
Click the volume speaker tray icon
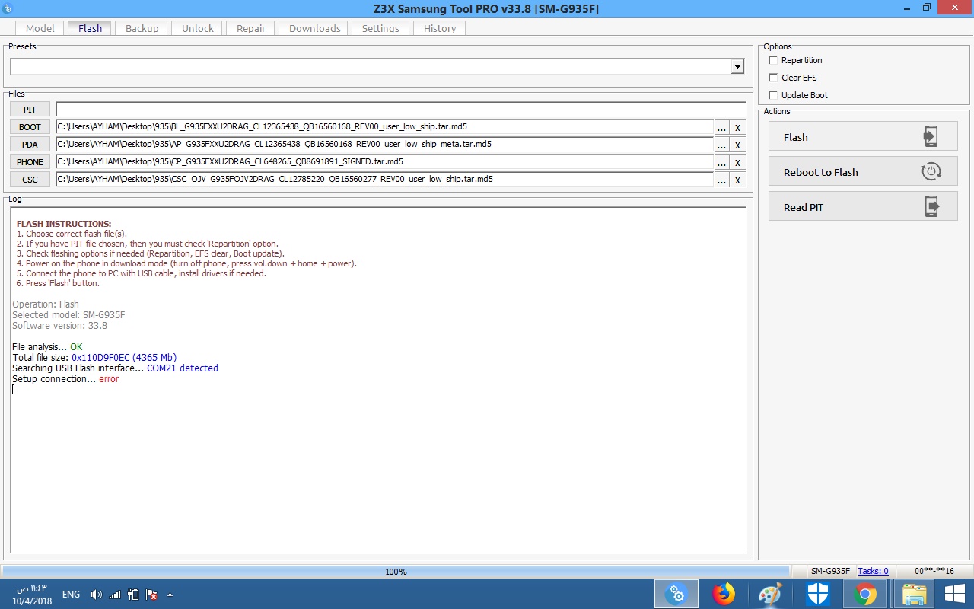click(96, 595)
